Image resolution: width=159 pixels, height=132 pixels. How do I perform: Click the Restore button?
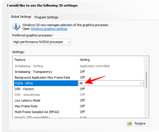tap(138, 124)
